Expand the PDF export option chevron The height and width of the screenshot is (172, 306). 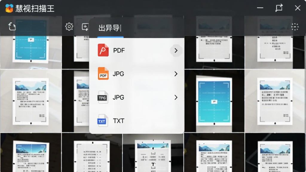(176, 50)
